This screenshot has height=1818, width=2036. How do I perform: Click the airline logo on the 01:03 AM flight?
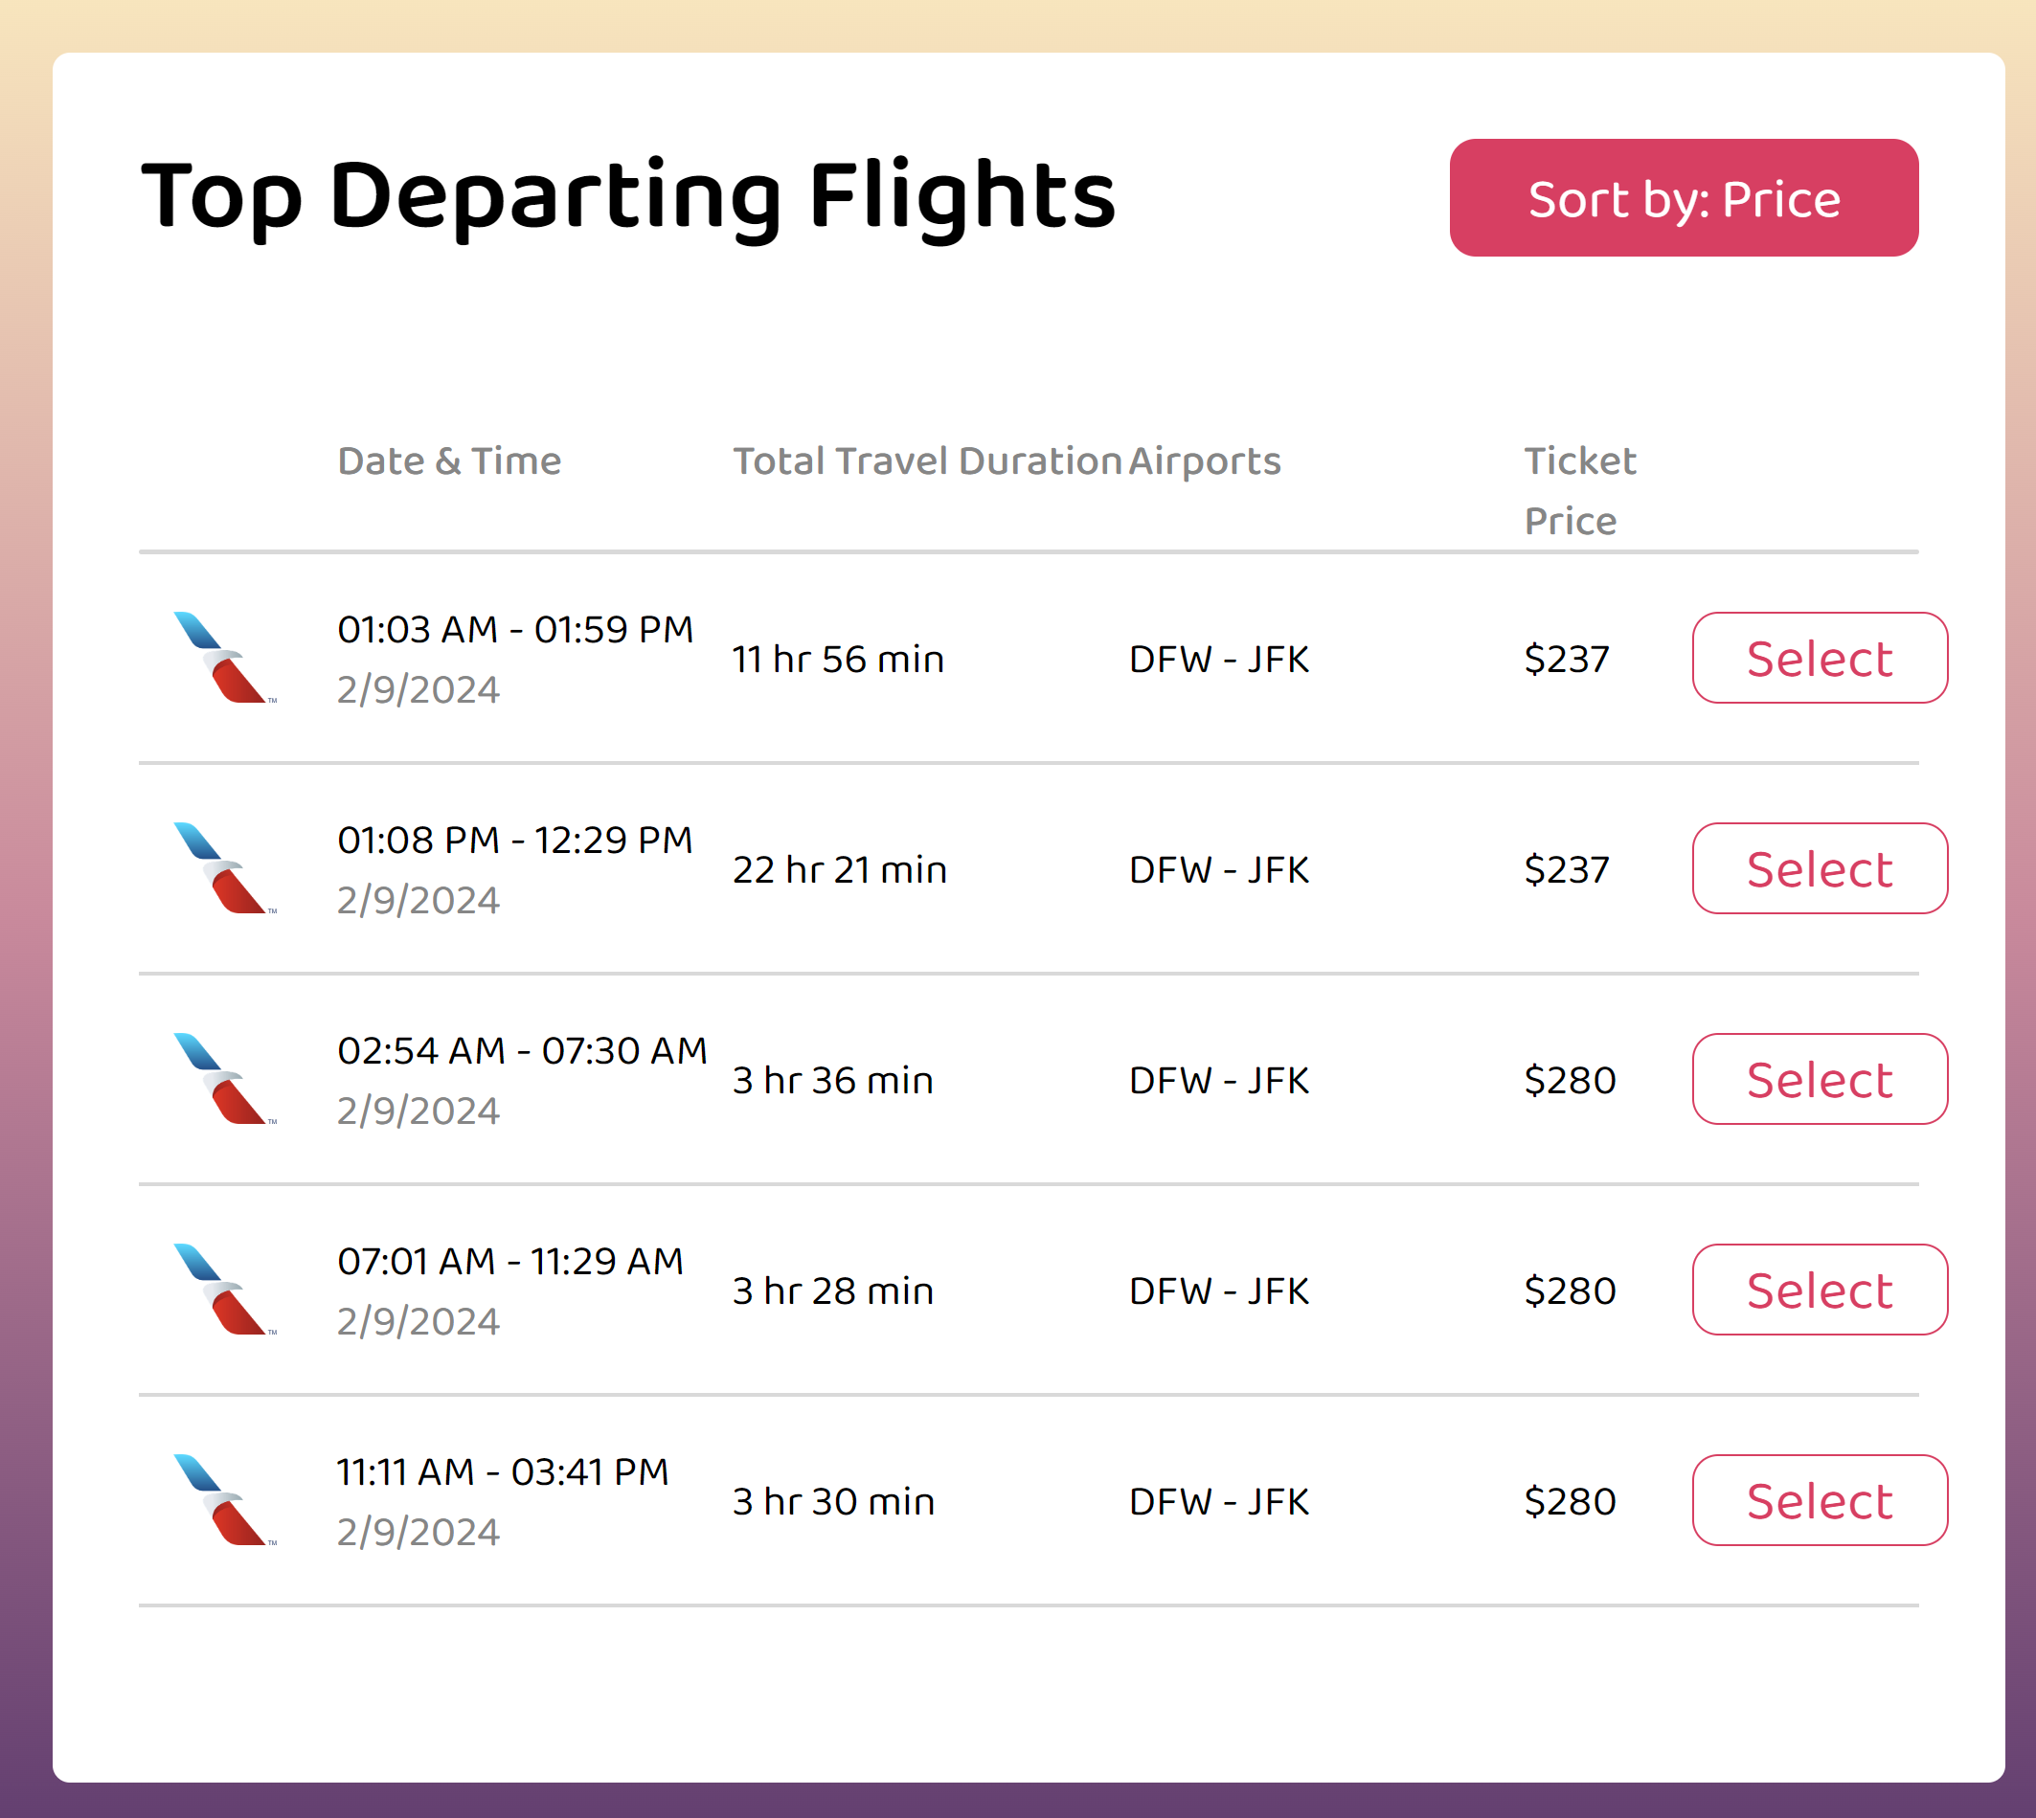point(222,658)
